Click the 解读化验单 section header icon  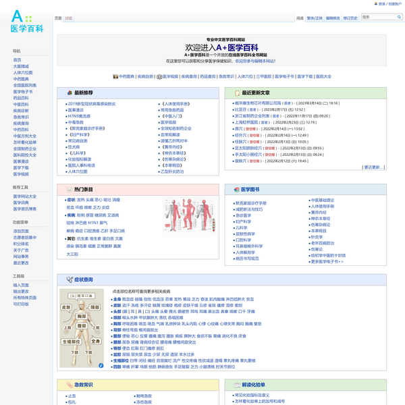click(235, 385)
